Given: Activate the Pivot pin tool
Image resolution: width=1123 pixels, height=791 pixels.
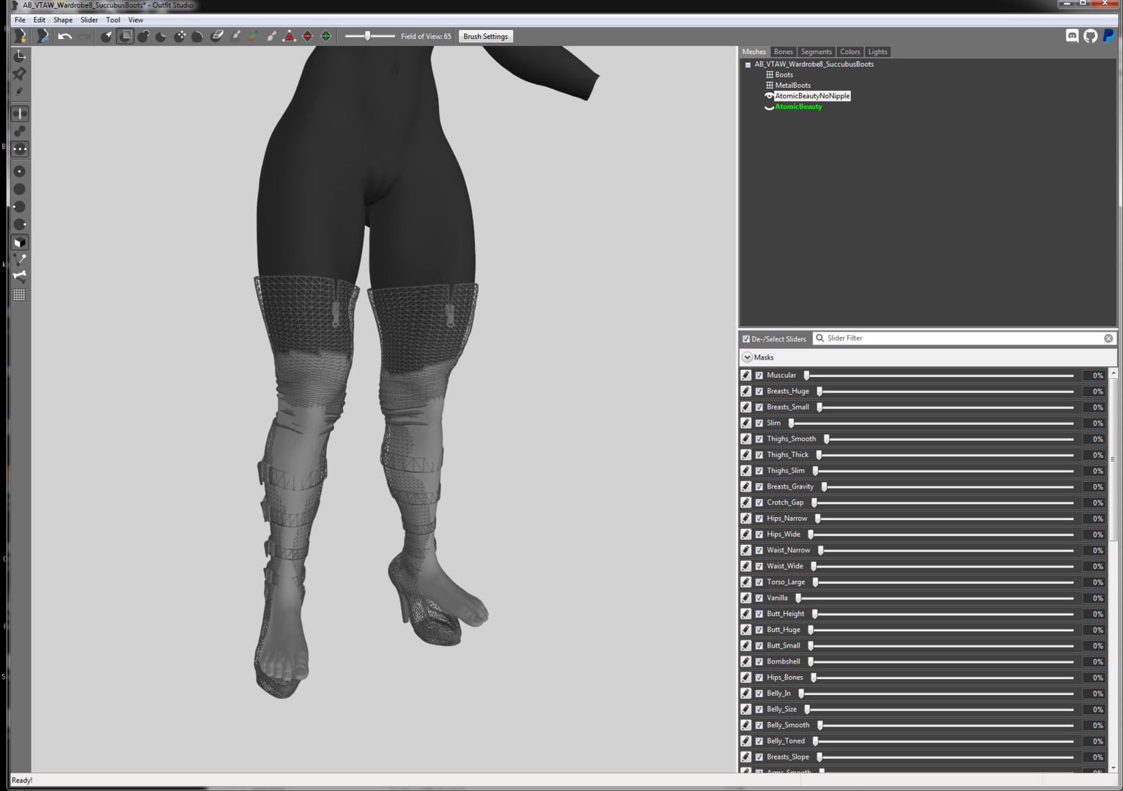Looking at the screenshot, I should tap(20, 74).
